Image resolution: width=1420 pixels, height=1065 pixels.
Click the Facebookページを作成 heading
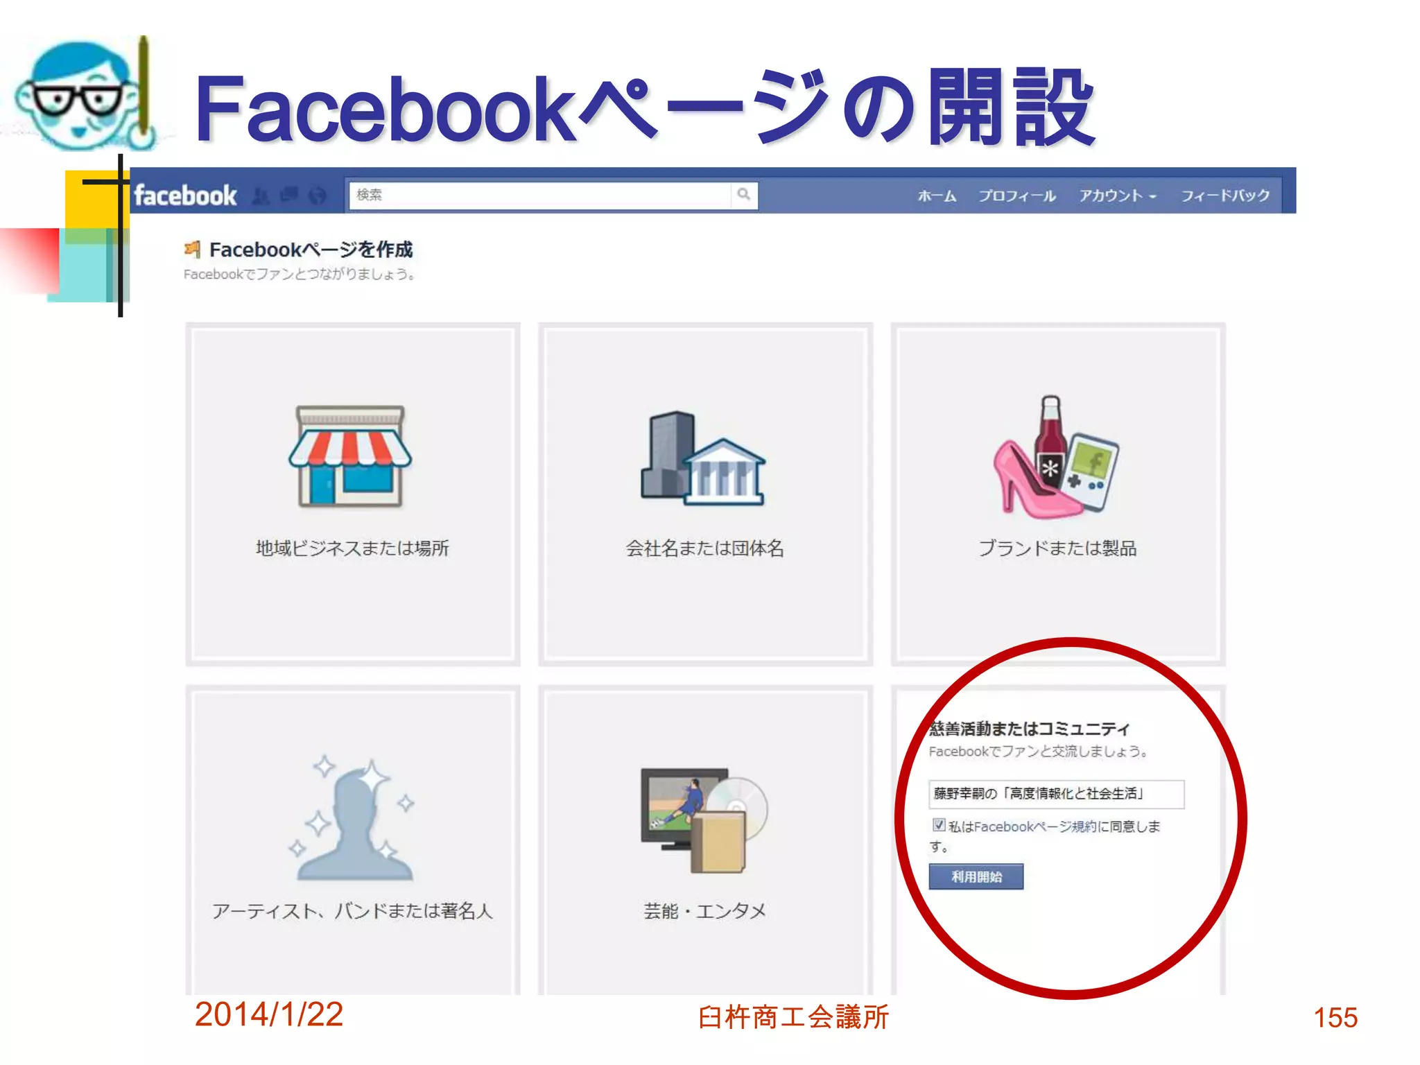pyautogui.click(x=311, y=250)
